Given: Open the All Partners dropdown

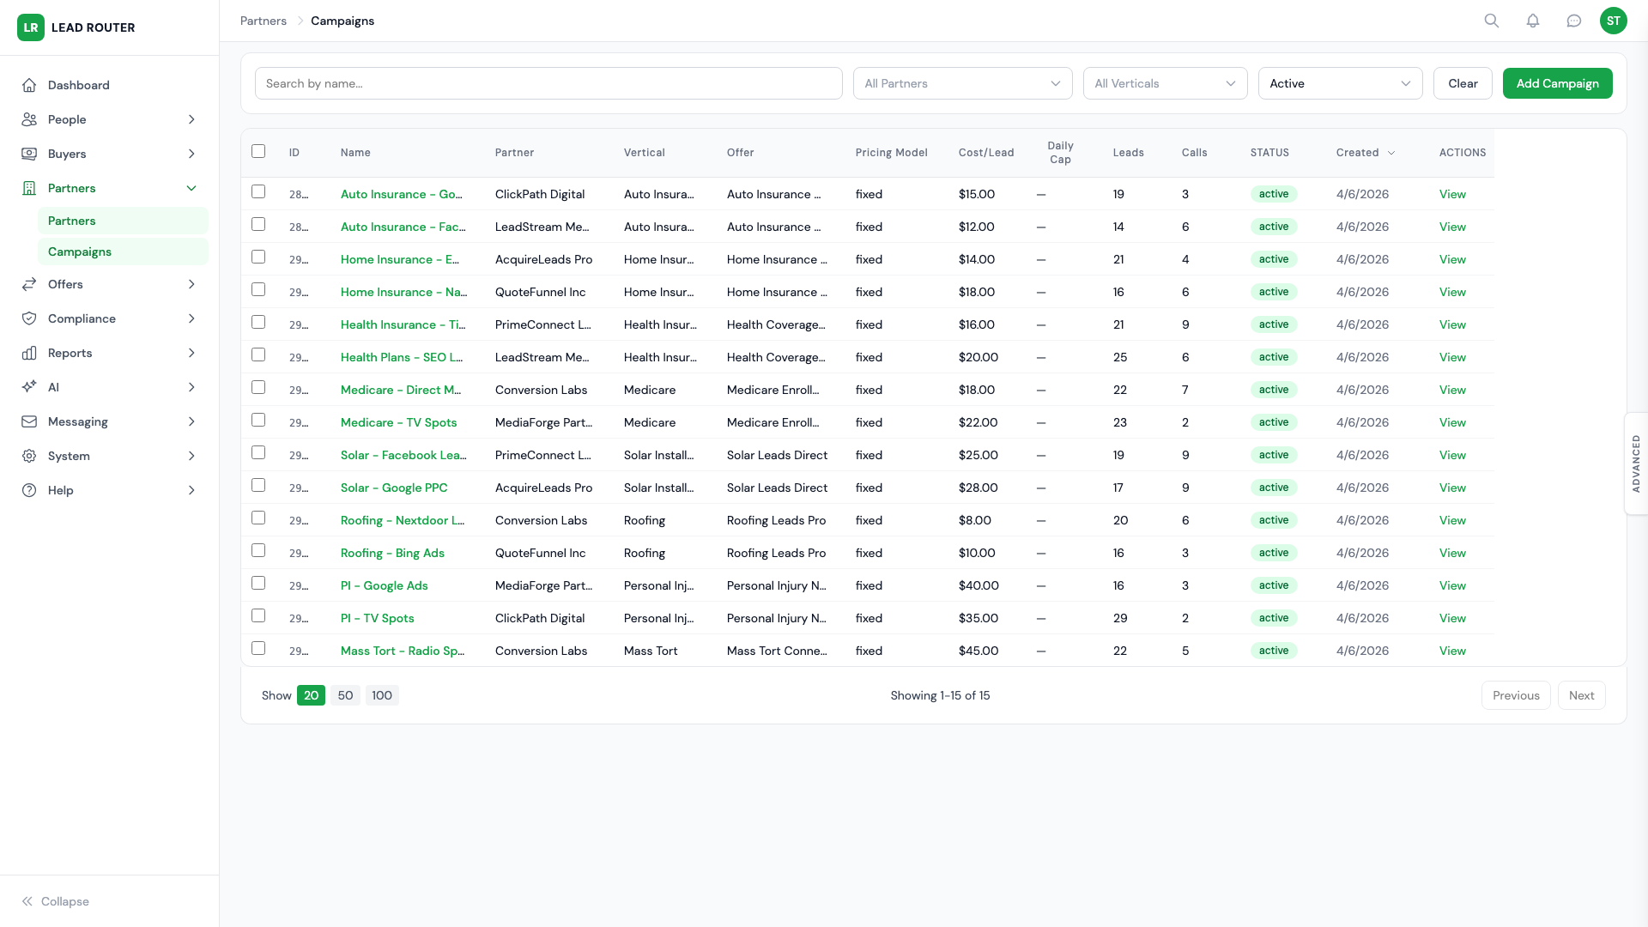Looking at the screenshot, I should click(962, 83).
